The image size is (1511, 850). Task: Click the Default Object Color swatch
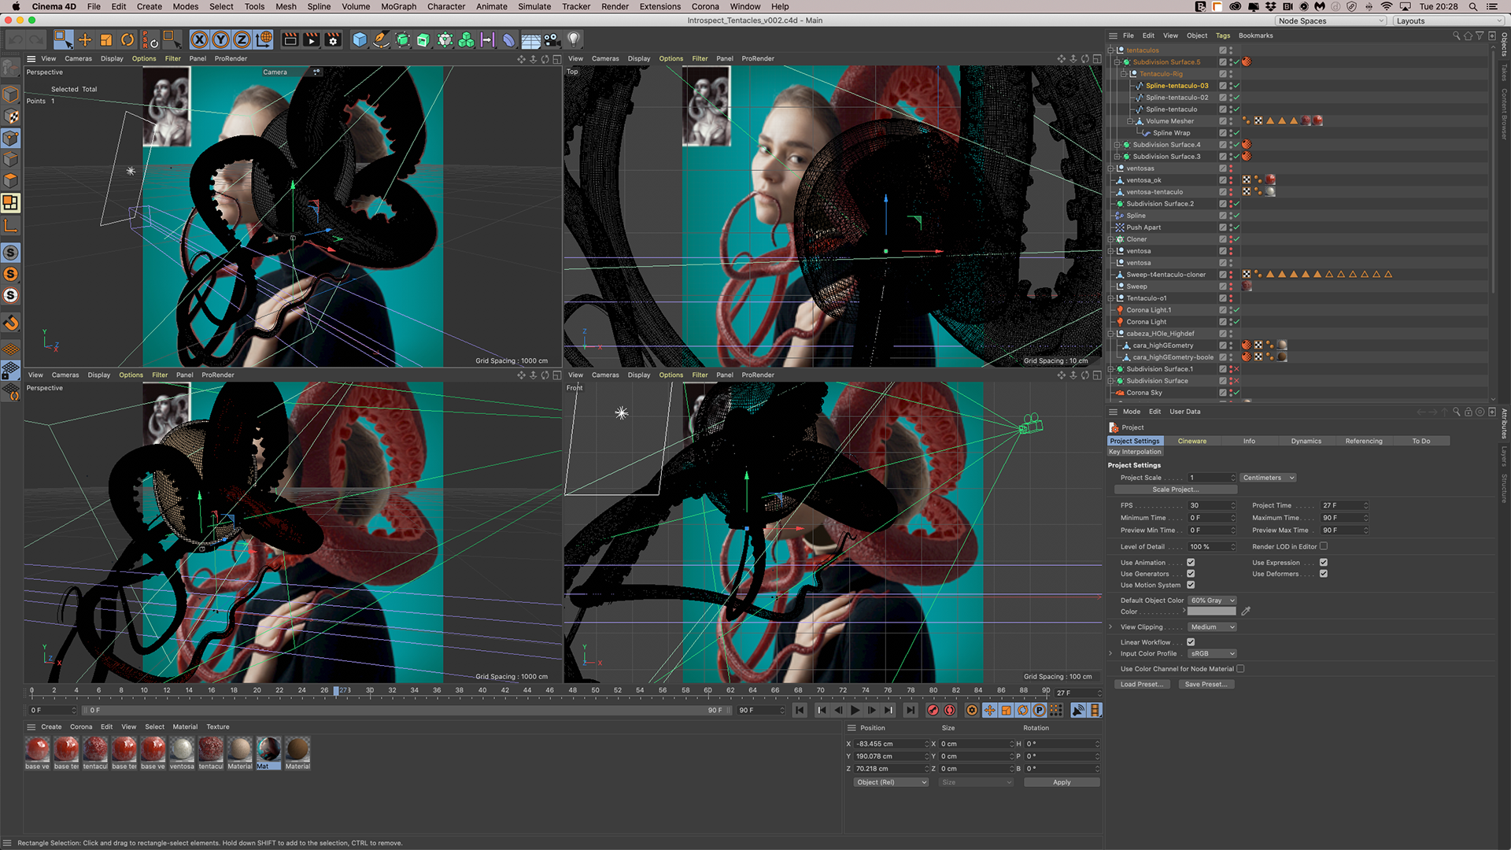1212,612
